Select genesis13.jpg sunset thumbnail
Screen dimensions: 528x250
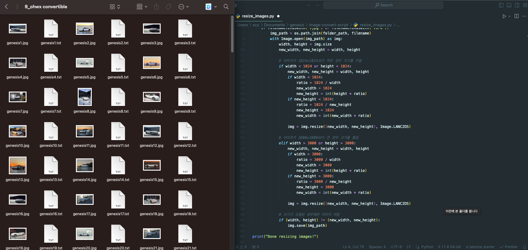pos(18,165)
